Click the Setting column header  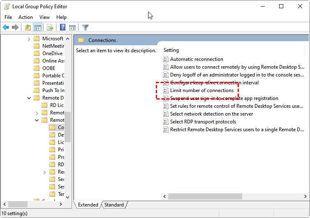[171, 50]
